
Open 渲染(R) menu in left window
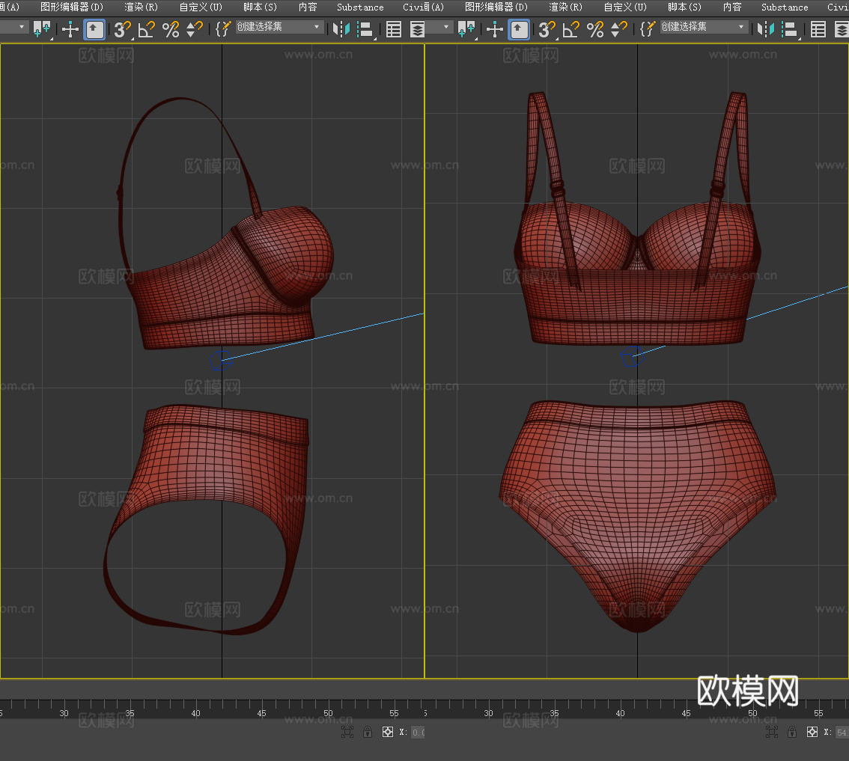coord(141,7)
